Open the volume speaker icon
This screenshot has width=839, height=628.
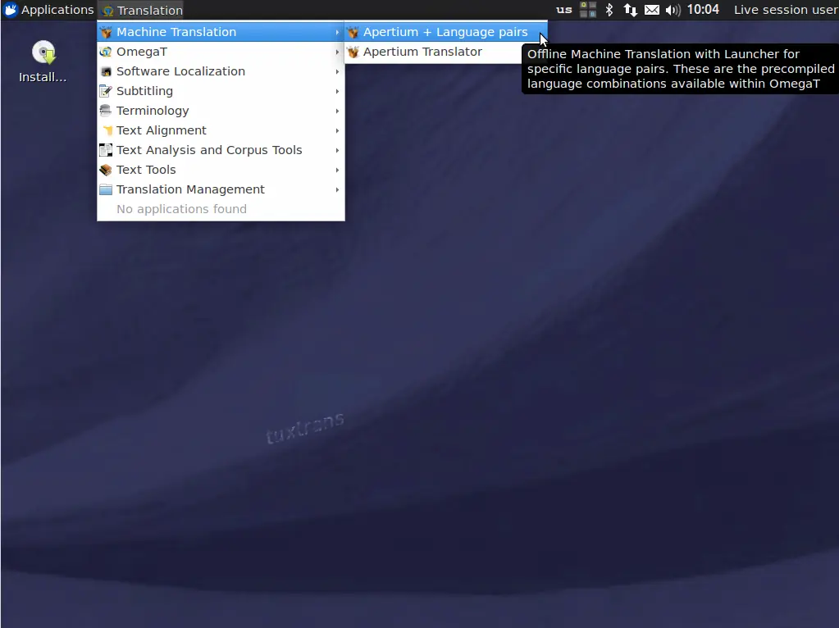coord(673,10)
